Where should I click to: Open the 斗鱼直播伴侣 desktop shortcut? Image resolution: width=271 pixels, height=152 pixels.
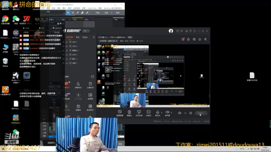pos(5,91)
